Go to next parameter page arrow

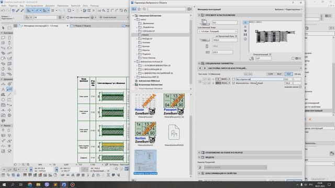(205, 68)
